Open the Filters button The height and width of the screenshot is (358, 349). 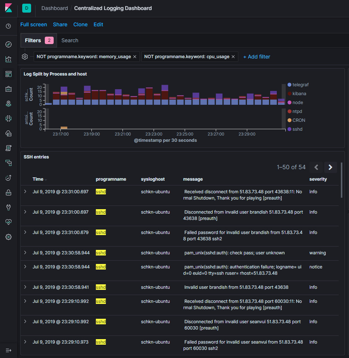pyautogui.click(x=39, y=40)
